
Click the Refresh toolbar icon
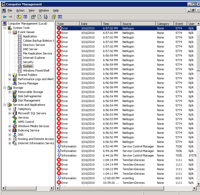[x=39, y=17]
